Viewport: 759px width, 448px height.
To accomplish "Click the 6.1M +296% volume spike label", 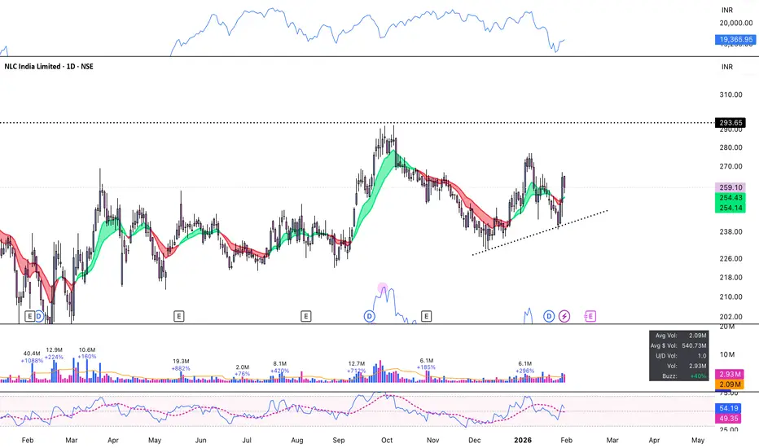I will click(x=524, y=367).
